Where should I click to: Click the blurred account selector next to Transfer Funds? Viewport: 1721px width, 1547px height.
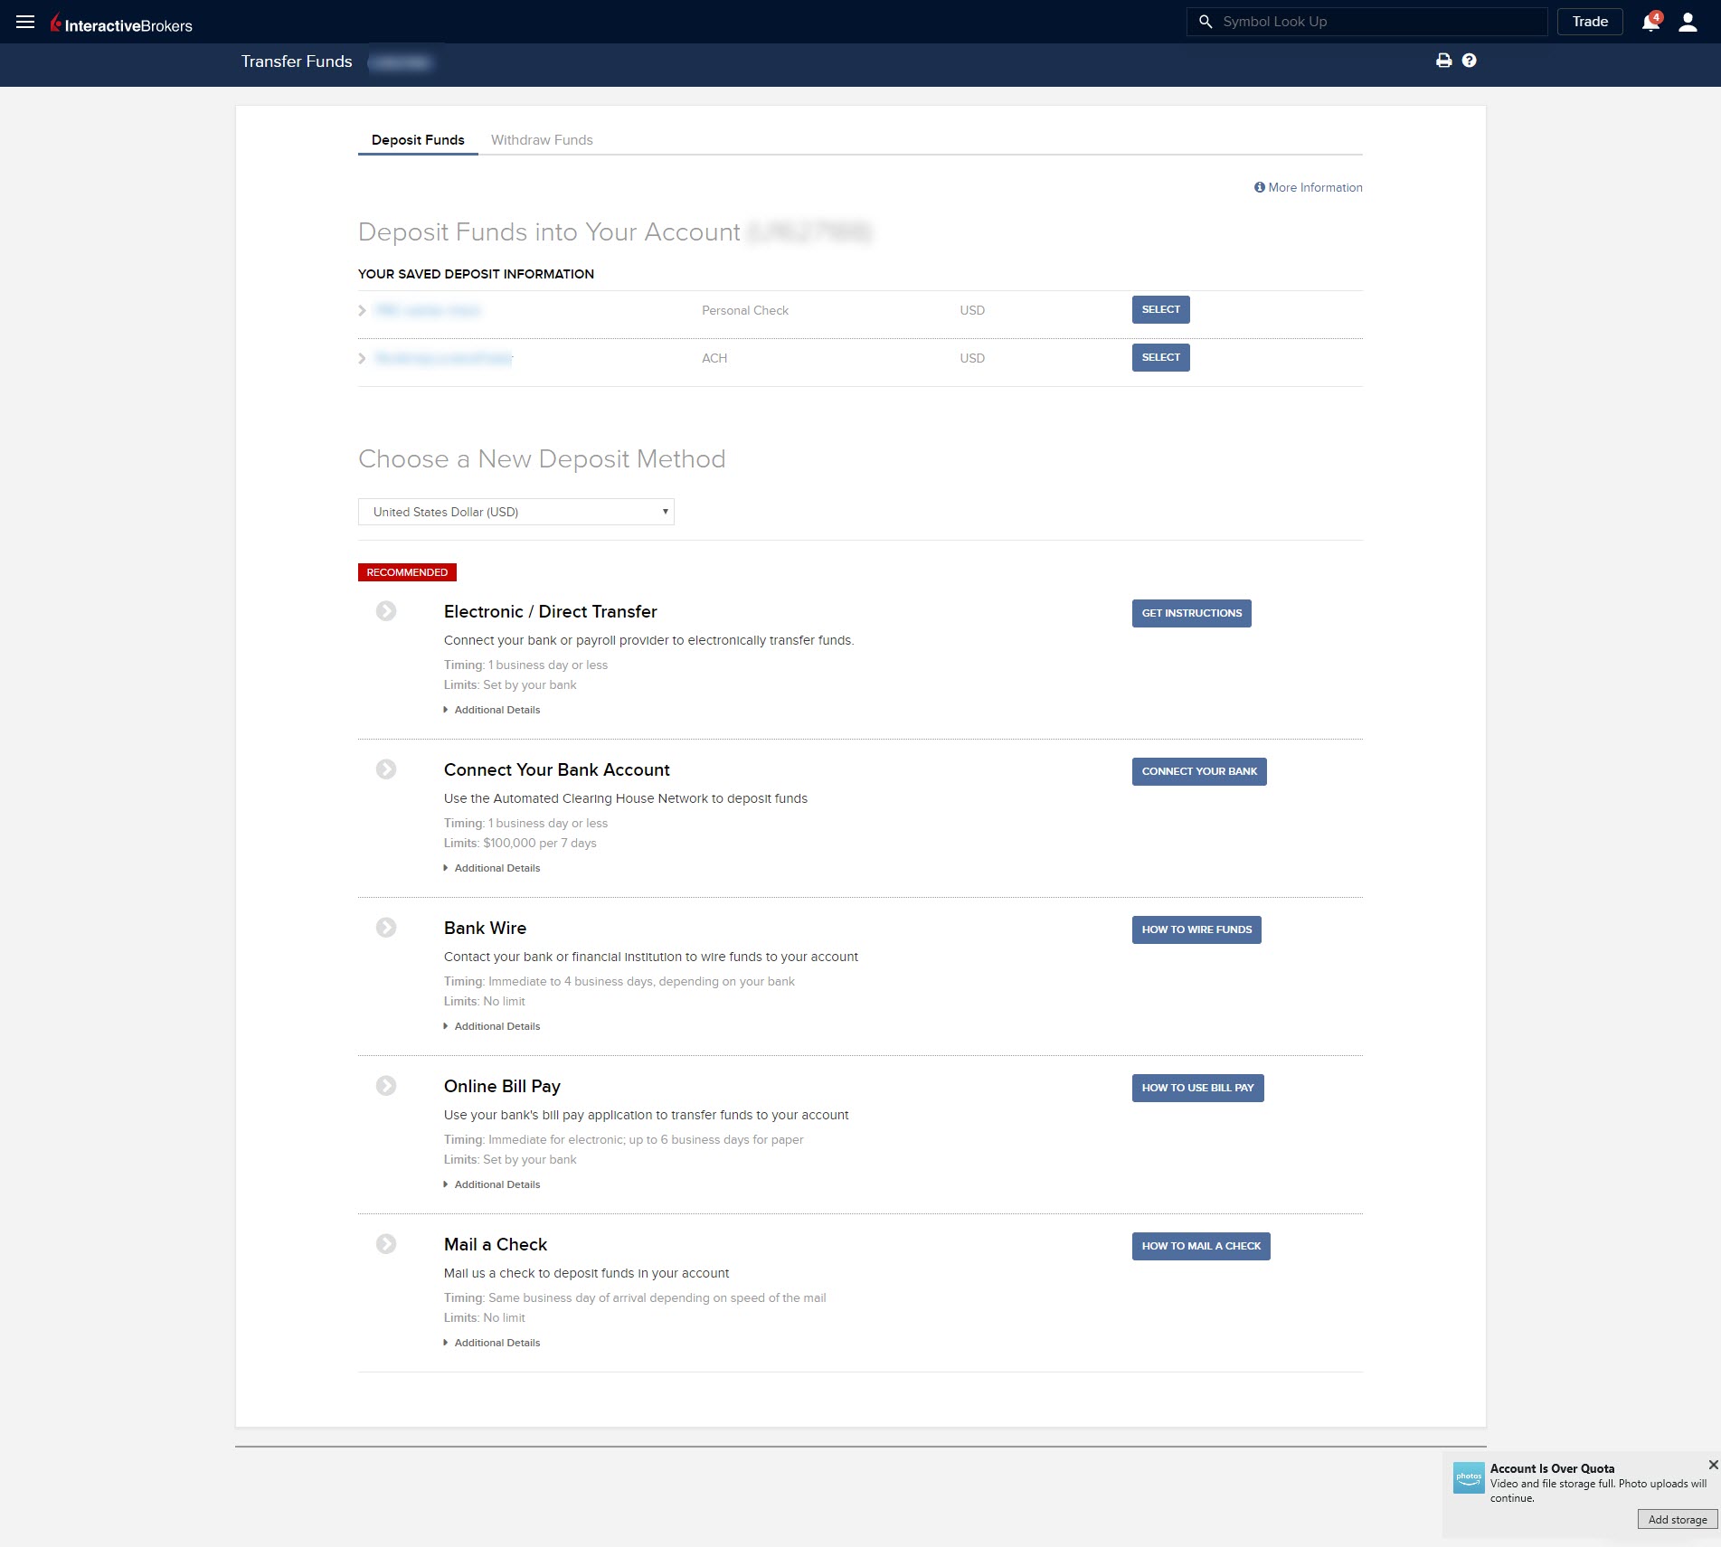coord(402,62)
